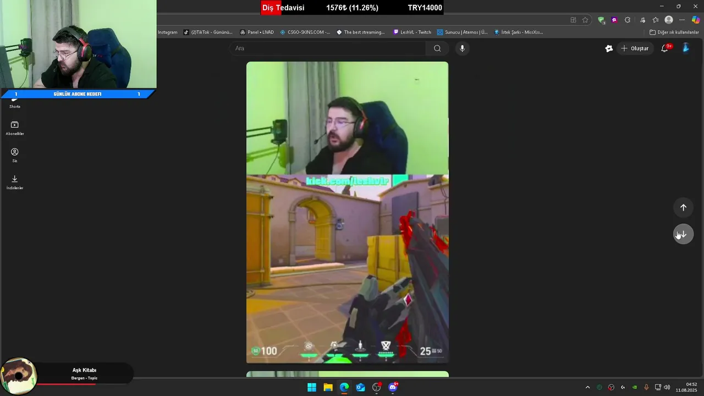Screen dimensions: 704x396
Task: Open the browser extensions puzzle icon
Action: coord(628,20)
